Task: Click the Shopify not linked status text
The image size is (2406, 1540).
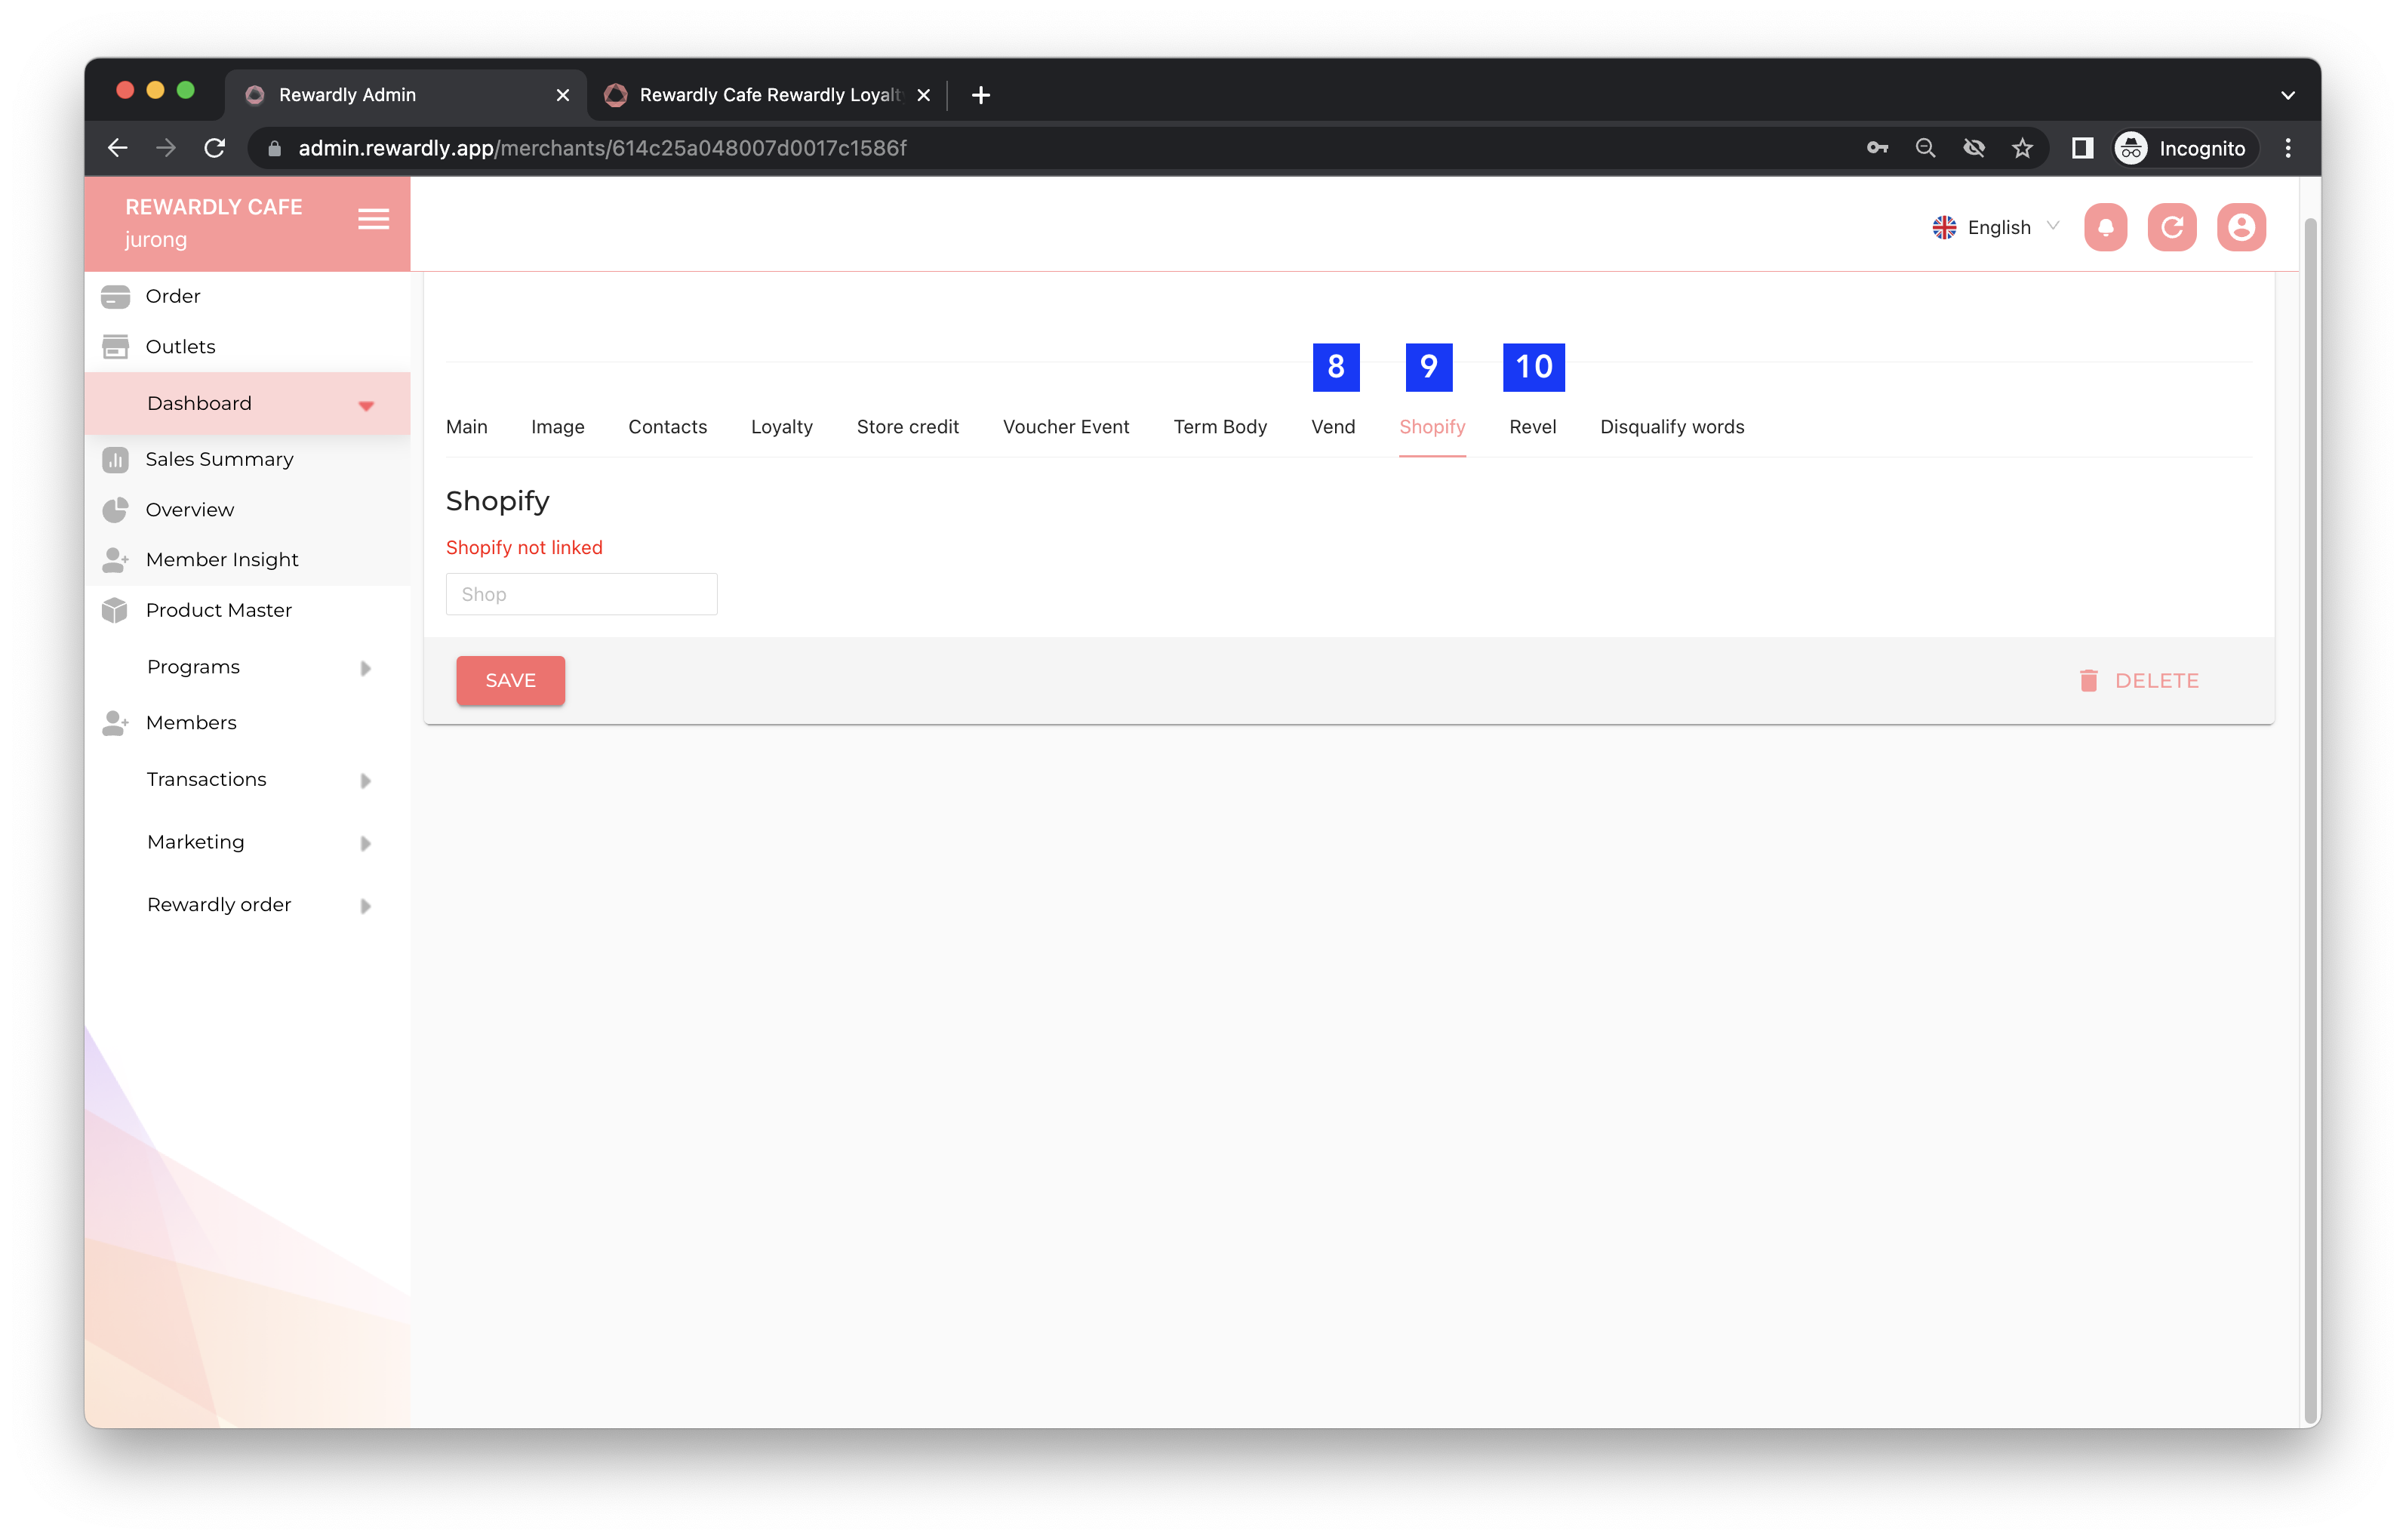Action: pyautogui.click(x=524, y=548)
